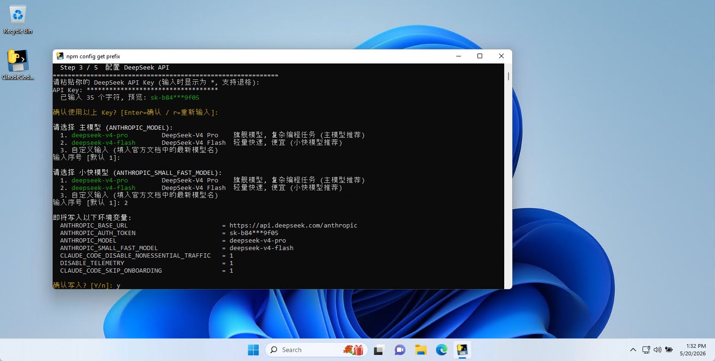Click the ANTHROPIC_AUTH_TOKEN variable name
Image resolution: width=715 pixels, height=361 pixels.
[98, 233]
